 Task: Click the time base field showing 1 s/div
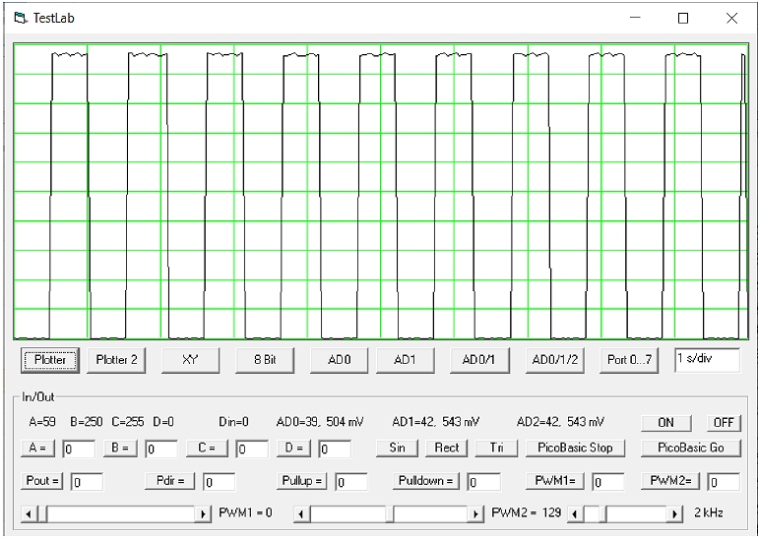point(706,360)
